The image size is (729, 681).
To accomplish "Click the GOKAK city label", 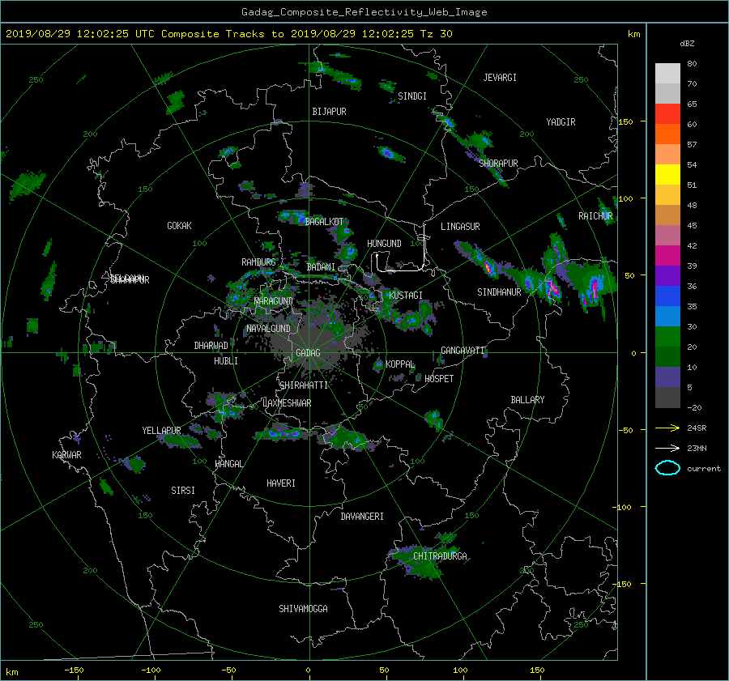I will (x=179, y=225).
